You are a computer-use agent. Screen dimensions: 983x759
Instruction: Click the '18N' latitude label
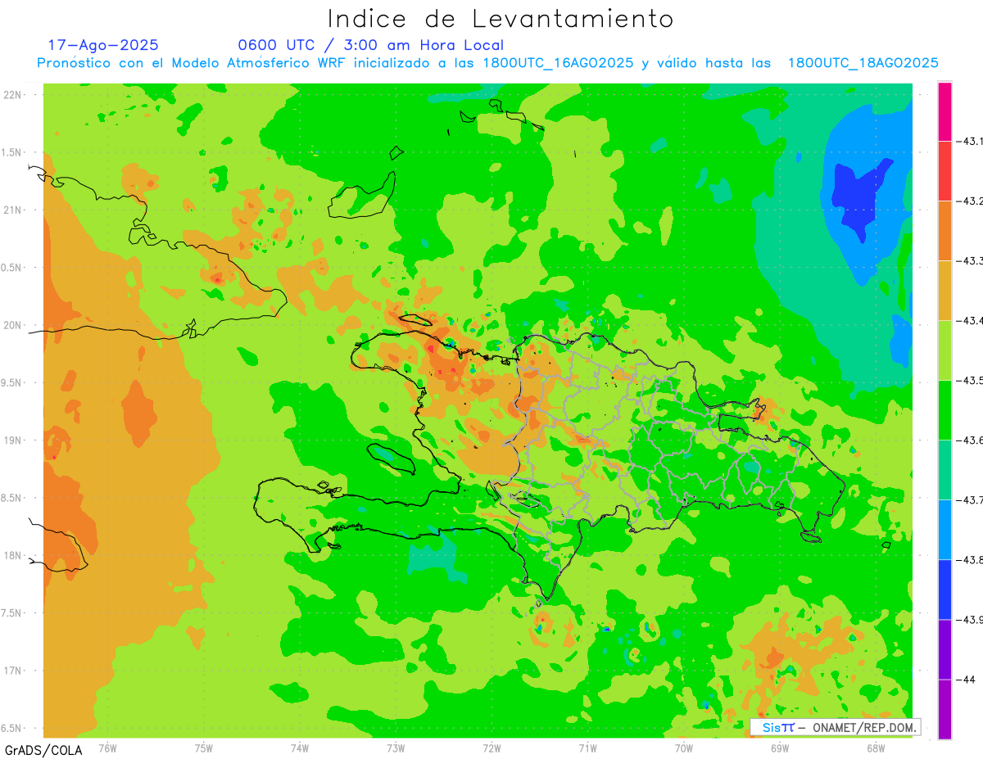point(12,555)
